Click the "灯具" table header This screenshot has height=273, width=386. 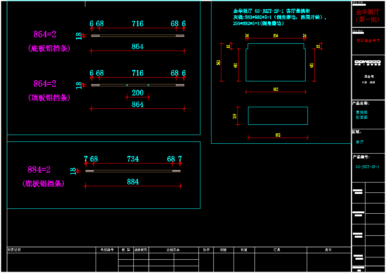coord(277,250)
